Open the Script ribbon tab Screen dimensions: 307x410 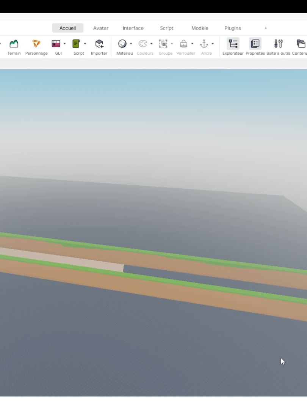click(x=166, y=28)
